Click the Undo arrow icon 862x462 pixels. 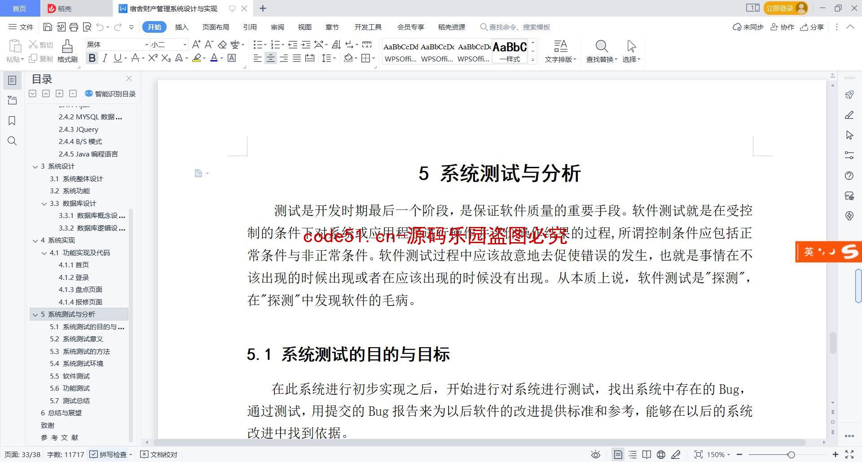(100, 27)
